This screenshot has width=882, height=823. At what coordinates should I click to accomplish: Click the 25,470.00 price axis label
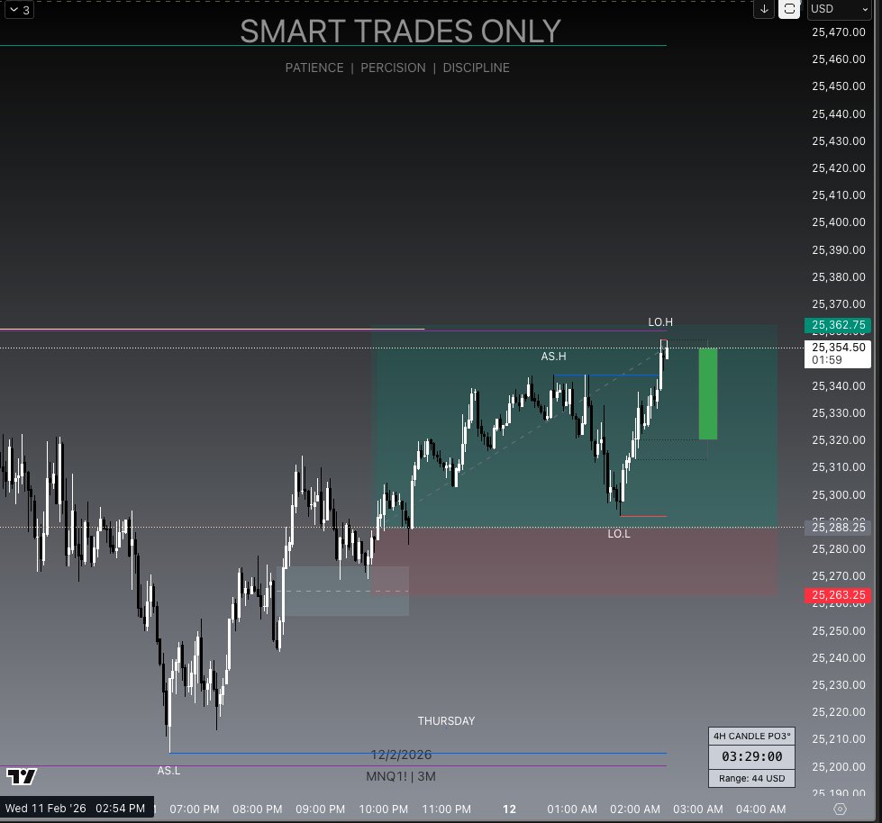click(838, 32)
